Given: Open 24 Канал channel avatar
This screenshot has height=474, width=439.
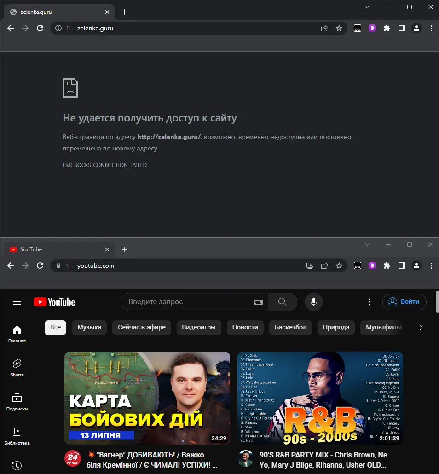Looking at the screenshot, I should pos(73,458).
